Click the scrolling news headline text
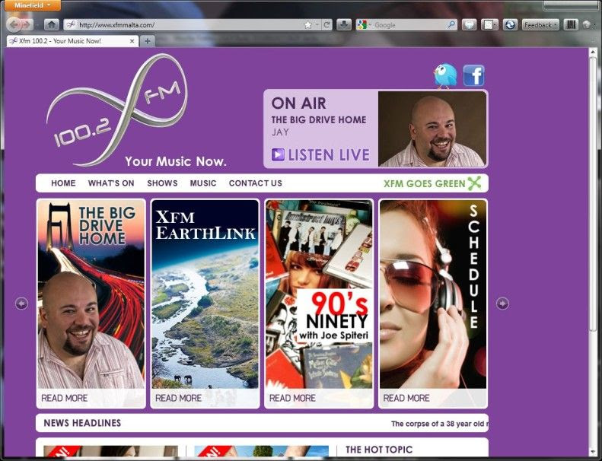The height and width of the screenshot is (461, 602). pyautogui.click(x=440, y=424)
